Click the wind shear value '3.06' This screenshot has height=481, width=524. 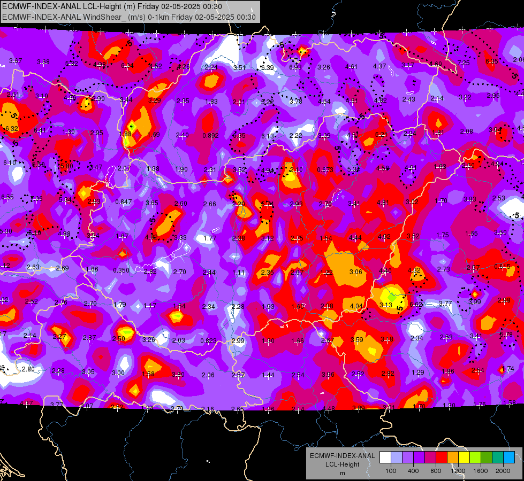355,271
